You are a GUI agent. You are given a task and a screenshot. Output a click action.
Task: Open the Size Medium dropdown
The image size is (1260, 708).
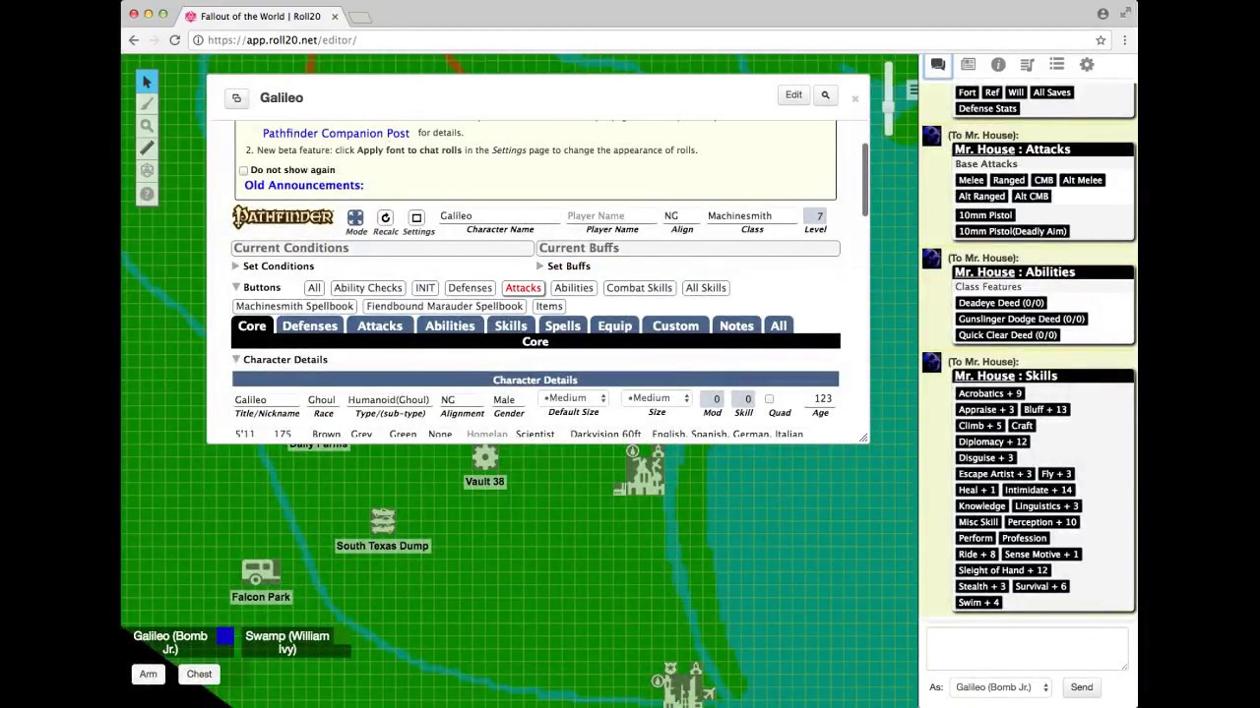(657, 398)
